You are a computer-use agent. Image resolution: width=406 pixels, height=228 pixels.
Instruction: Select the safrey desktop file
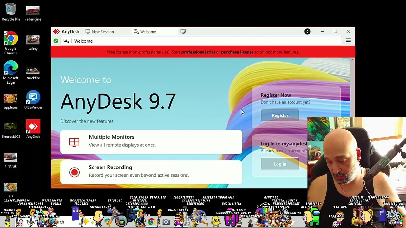[33, 42]
